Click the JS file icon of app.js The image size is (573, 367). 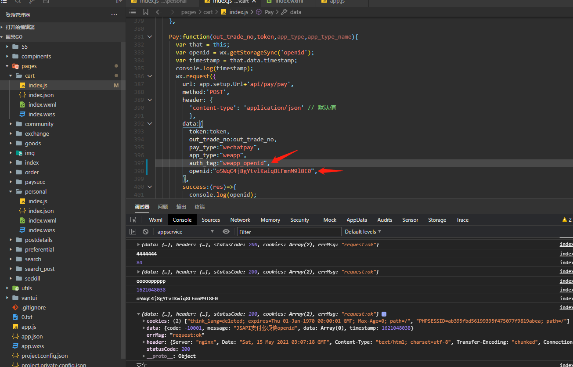click(x=15, y=327)
